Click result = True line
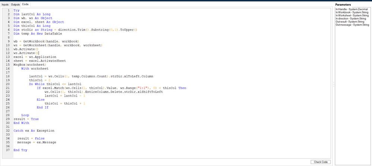The image size is (372, 166). click(x=26, y=119)
